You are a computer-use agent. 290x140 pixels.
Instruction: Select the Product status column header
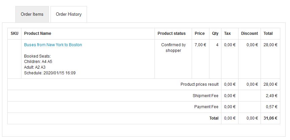point(171,33)
